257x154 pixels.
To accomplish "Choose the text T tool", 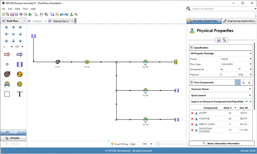I will pos(20,94).
